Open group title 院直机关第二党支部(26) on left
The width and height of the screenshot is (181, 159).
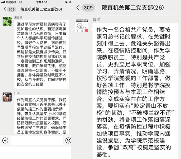[x=41, y=9]
